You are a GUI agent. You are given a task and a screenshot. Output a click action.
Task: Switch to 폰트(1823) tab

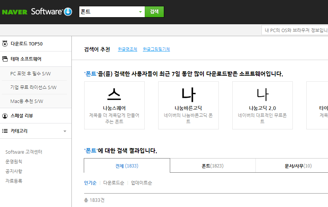(x=212, y=166)
